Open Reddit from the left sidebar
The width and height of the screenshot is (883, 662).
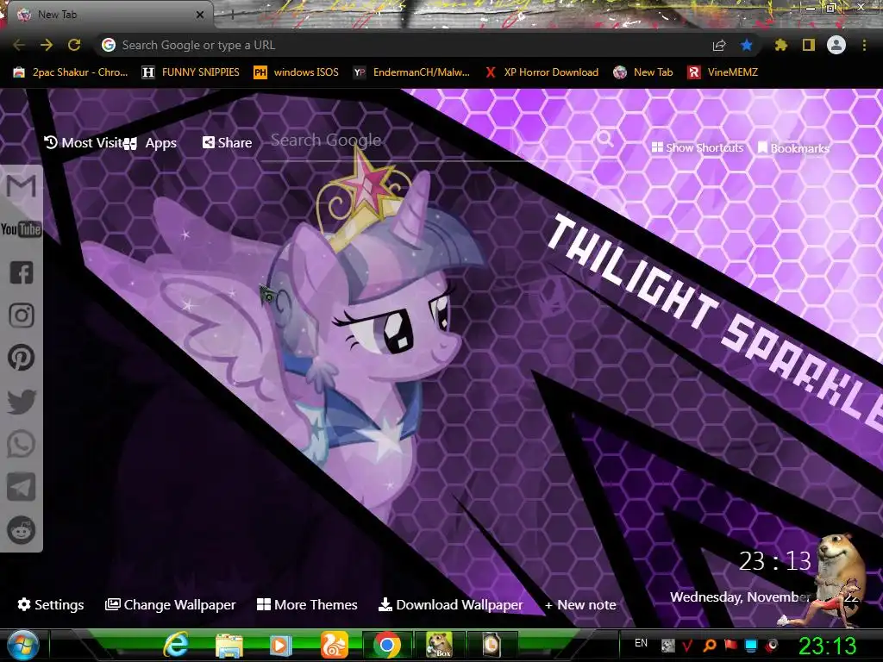click(x=22, y=530)
